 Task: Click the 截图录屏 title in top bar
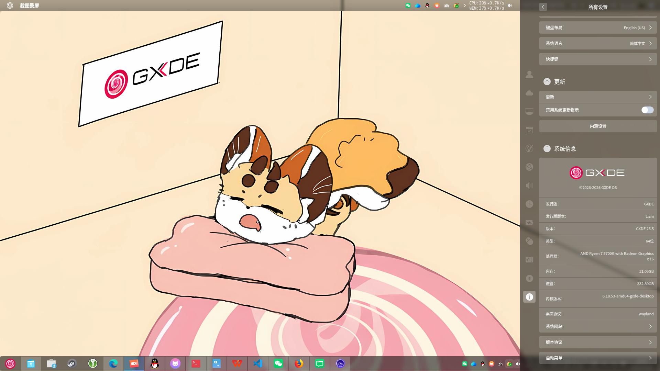(x=30, y=5)
